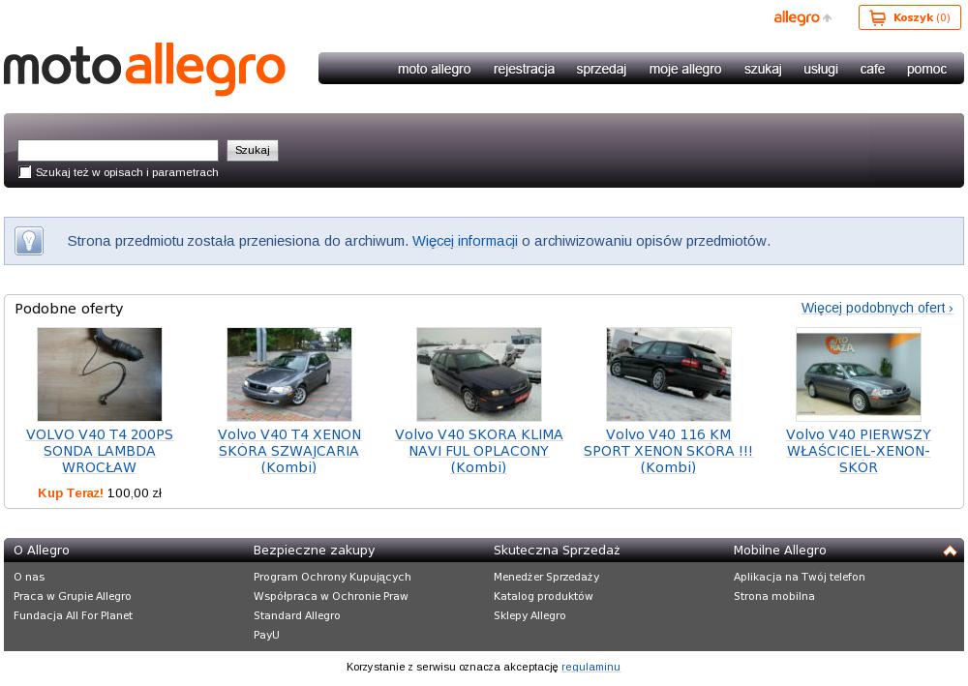This screenshot has height=686, width=968.
Task: Open the pomoc menu item
Action: [926, 69]
